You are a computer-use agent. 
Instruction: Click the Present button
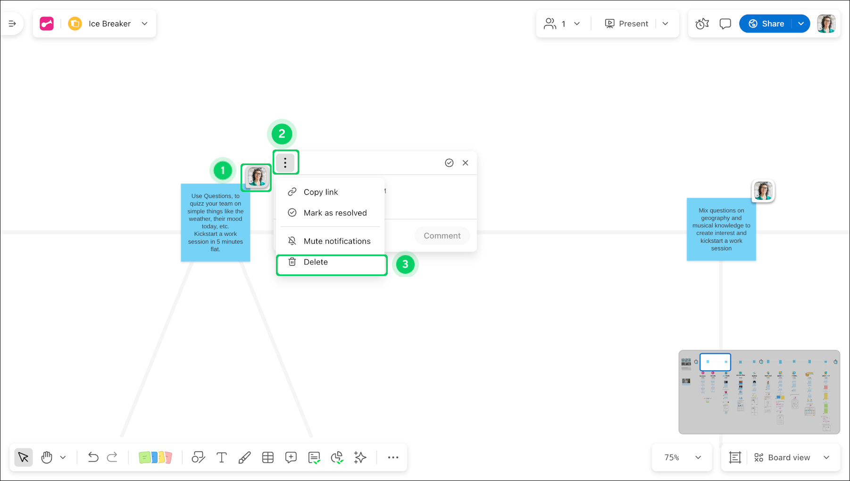[626, 24]
